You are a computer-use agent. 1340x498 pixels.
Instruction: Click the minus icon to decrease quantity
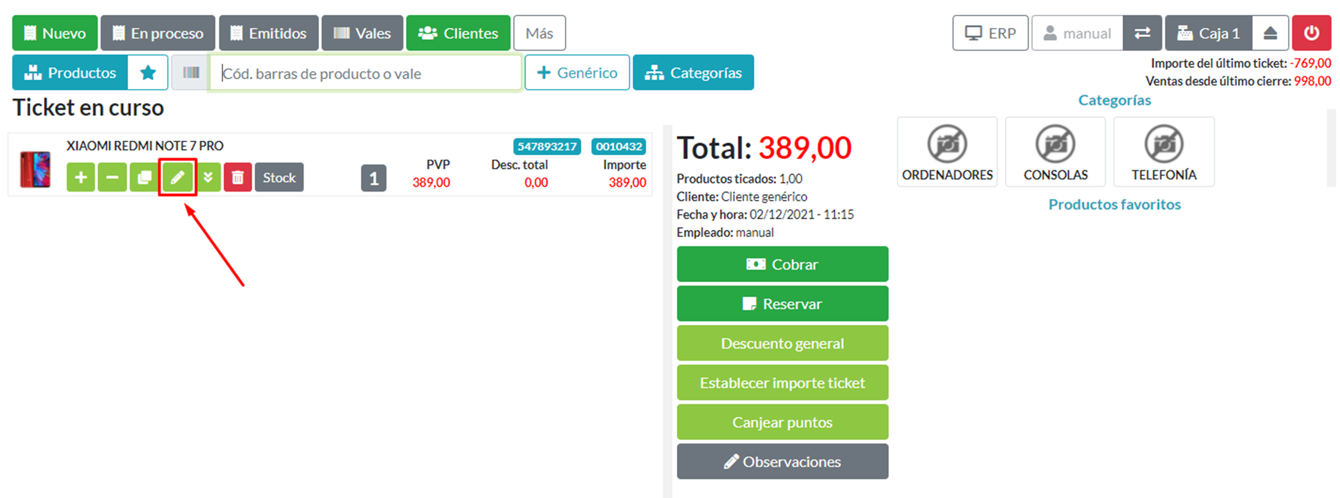pos(112,178)
